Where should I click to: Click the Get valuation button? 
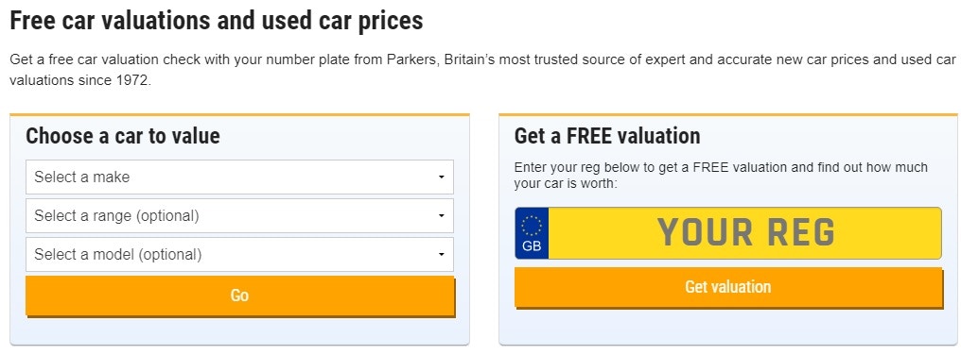pos(728,287)
